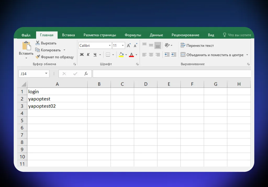Align text to vertical middle

coord(151,45)
